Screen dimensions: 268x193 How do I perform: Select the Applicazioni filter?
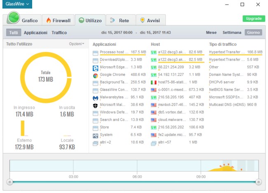(x=35, y=33)
